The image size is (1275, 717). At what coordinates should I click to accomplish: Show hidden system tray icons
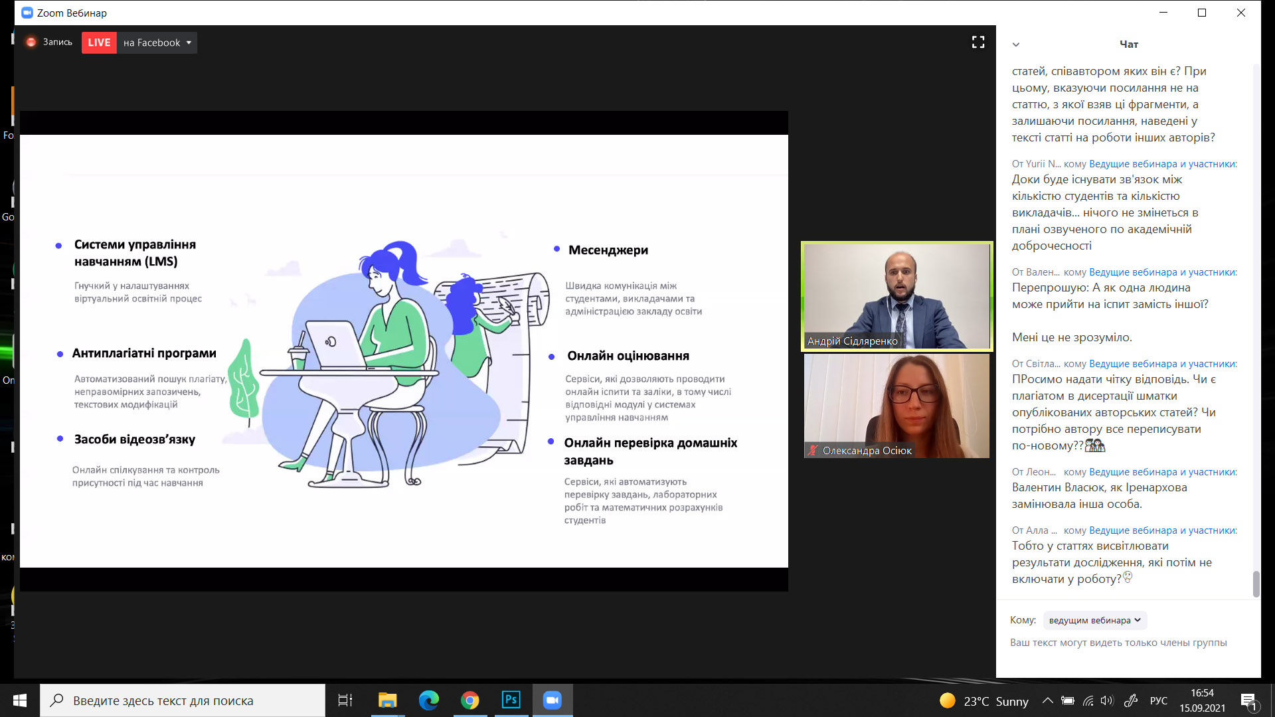1047,700
